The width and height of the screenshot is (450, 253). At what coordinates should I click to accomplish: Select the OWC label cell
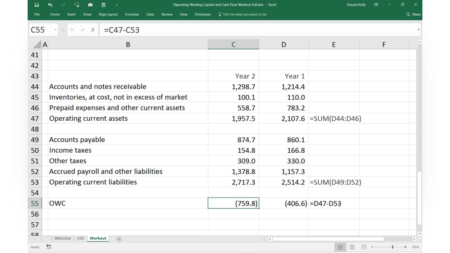128,204
